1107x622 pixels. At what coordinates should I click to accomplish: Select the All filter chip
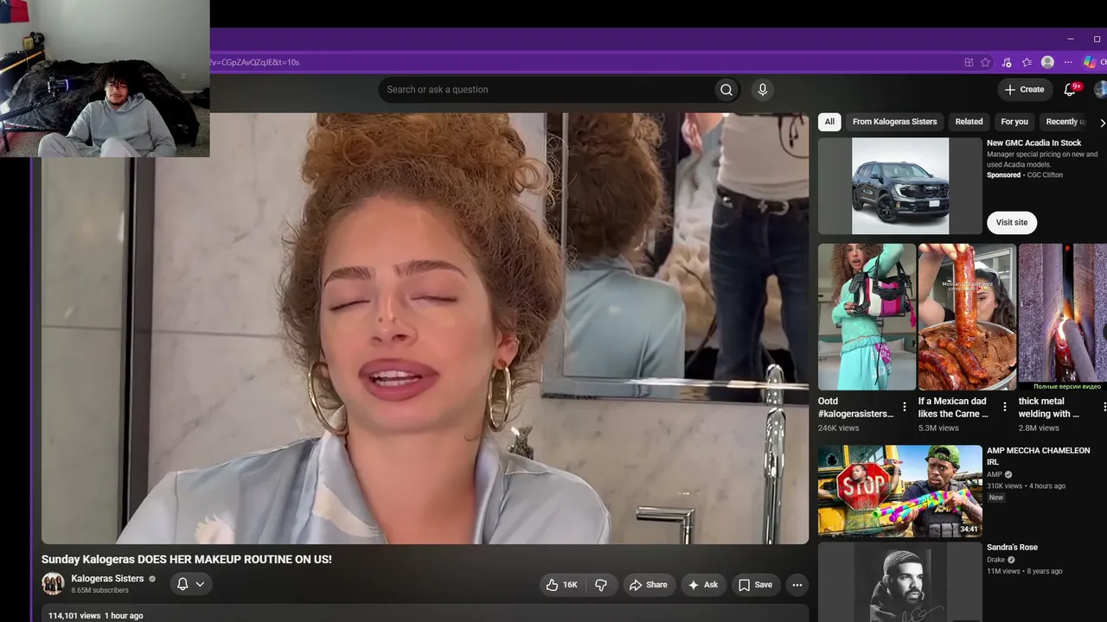point(829,122)
